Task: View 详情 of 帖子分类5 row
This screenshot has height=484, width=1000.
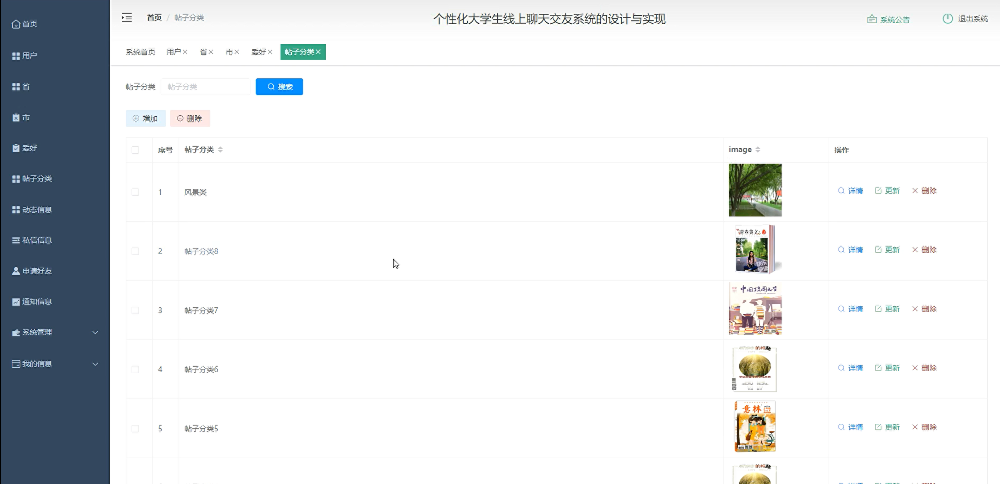Action: point(850,427)
